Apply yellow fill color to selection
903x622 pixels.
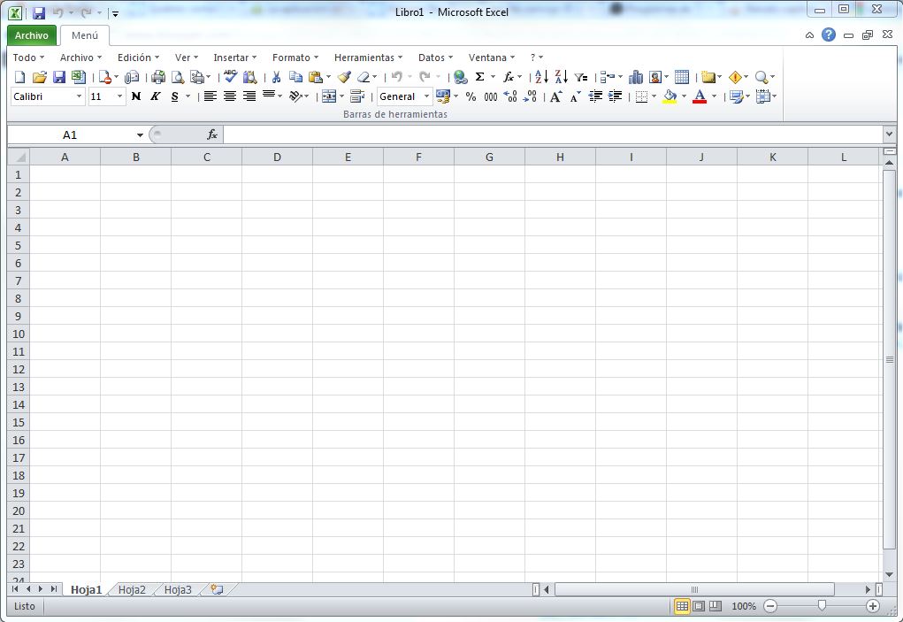coord(672,96)
